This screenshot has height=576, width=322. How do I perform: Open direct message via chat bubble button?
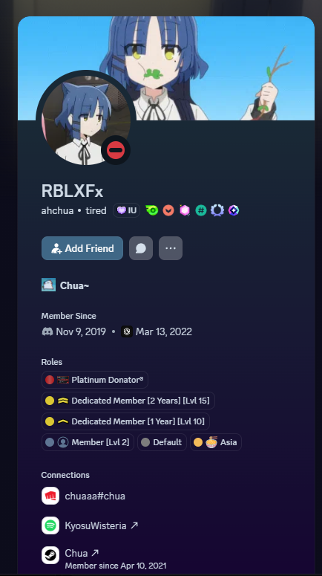(x=141, y=248)
